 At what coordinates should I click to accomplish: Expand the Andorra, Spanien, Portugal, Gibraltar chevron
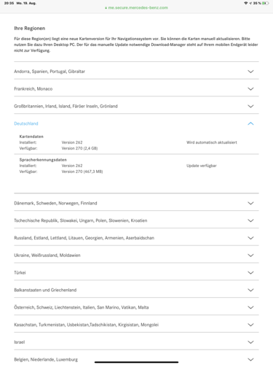tap(250, 72)
